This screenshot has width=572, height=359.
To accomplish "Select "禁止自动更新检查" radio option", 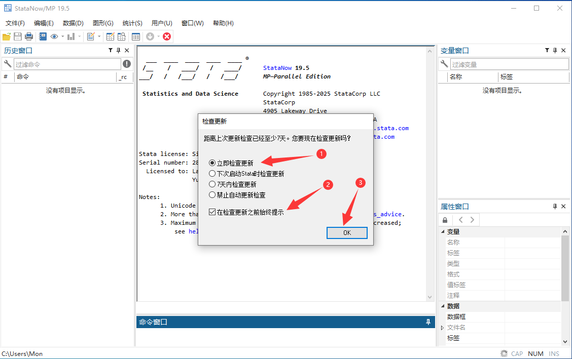I will pos(212,195).
